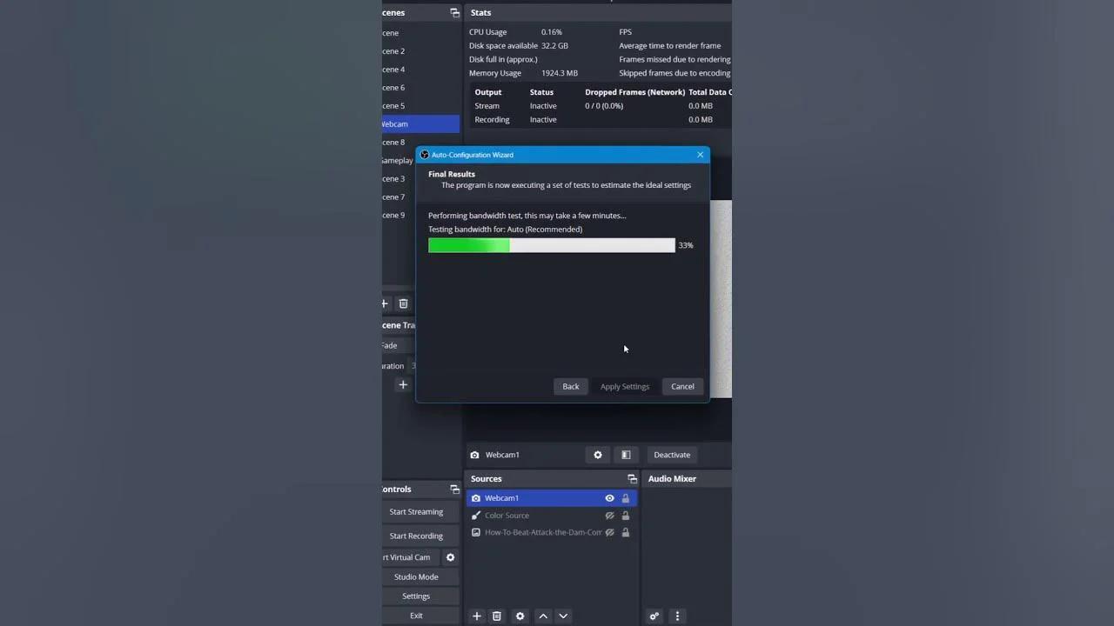This screenshot has height=626, width=1114.
Task: Open Virtual Cam configuration gear
Action: tap(450, 557)
